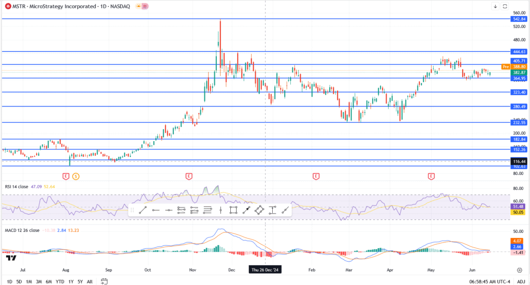
Task: Click the down arrow icon at top right
Action: tap(495, 6)
